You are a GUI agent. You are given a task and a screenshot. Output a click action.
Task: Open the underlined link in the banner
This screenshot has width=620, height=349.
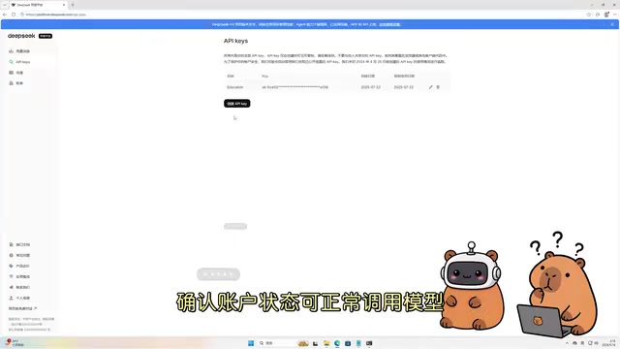(389, 24)
